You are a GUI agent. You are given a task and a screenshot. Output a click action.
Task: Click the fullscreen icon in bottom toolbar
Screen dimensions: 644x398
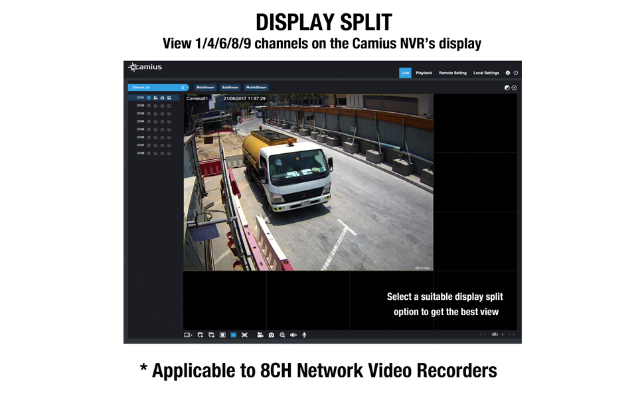pyautogui.click(x=244, y=335)
